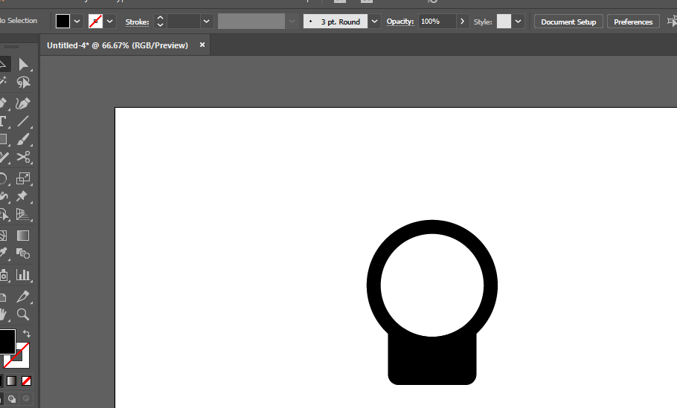The image size is (677, 408).
Task: Select the Rectangle shape tool
Action: point(4,139)
